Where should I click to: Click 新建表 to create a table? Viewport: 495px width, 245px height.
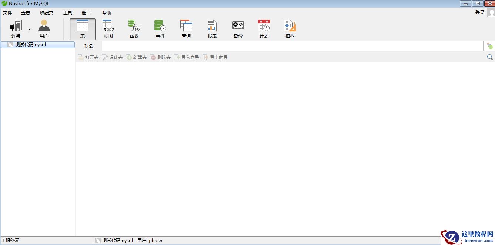(x=136, y=57)
